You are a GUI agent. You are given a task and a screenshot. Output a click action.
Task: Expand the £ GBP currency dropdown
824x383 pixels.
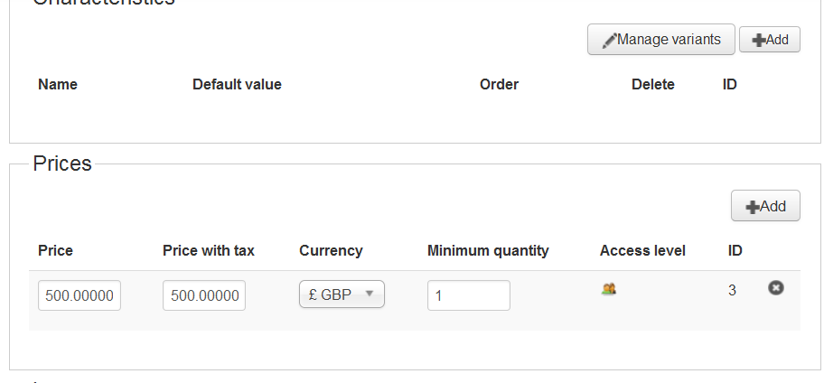(x=342, y=294)
